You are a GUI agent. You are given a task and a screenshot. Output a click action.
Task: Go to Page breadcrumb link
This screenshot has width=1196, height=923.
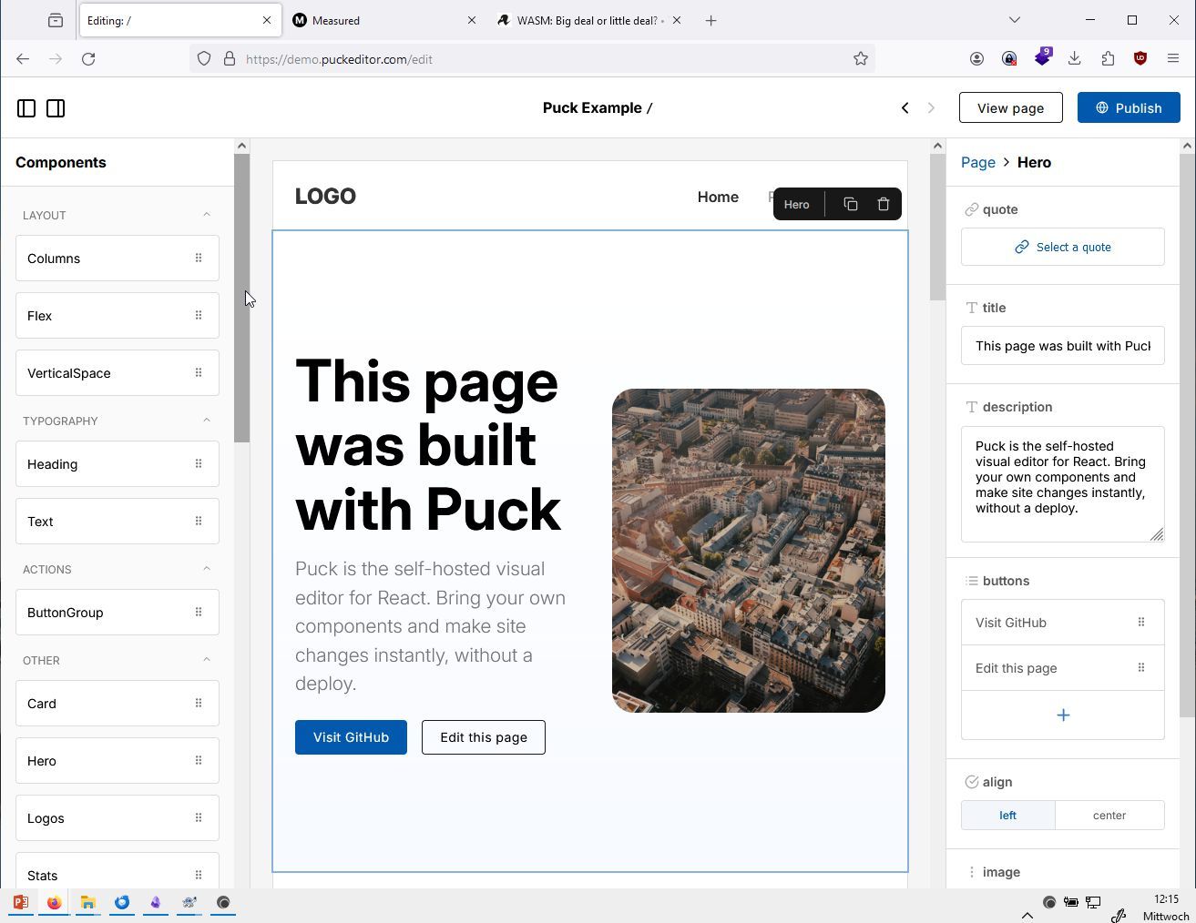(x=978, y=162)
